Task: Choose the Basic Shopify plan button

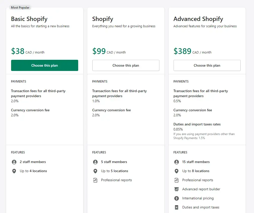Action: click(x=45, y=65)
